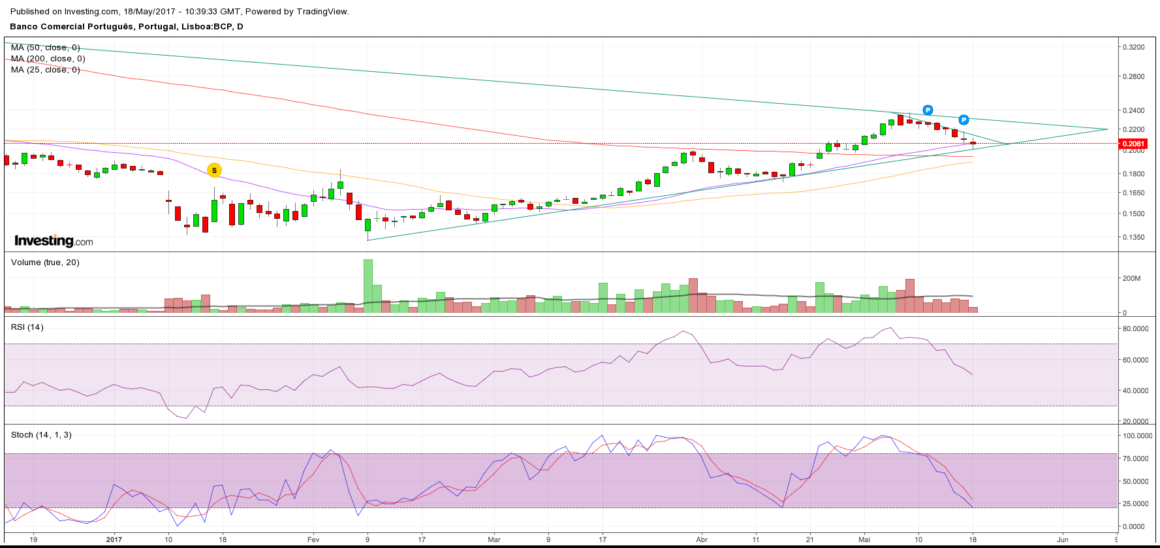The image size is (1160, 548).
Task: Click the tallest green volume bar
Action: pyautogui.click(x=368, y=286)
